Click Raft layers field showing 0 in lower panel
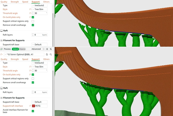The width and height of the screenshot is (173, 116). [x=40, y=92]
